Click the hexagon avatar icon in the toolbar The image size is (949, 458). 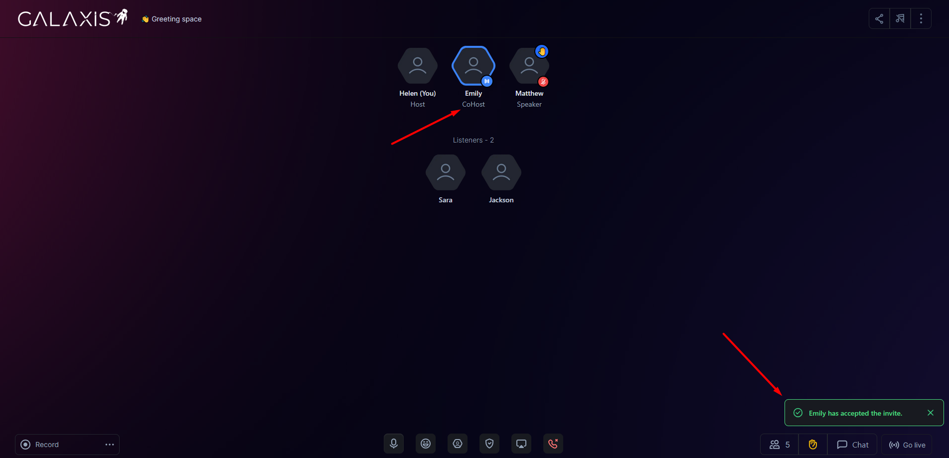tap(458, 444)
